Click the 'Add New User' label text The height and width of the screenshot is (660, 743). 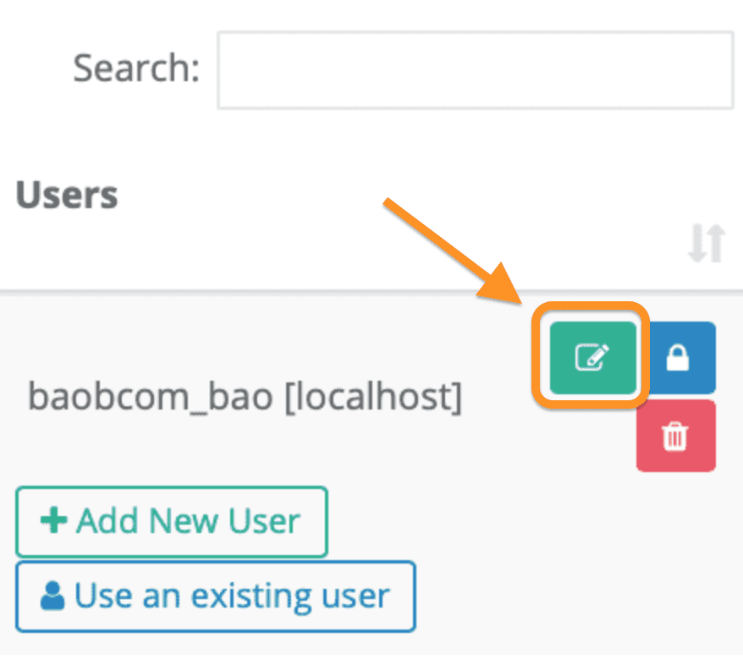click(188, 520)
